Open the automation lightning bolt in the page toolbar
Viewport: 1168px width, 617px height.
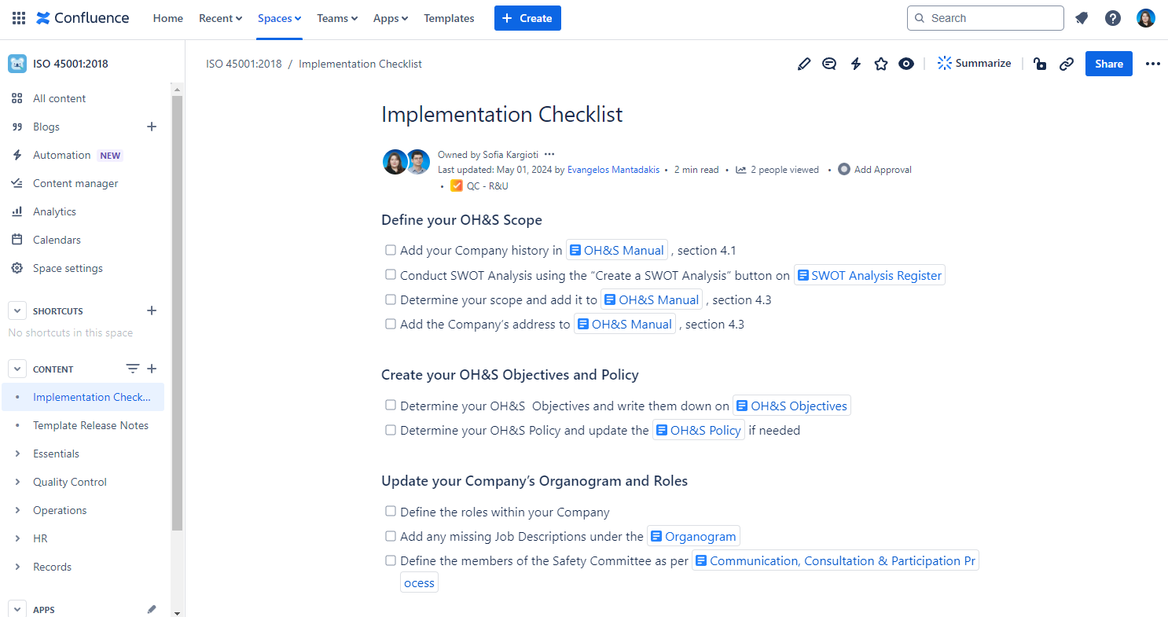[x=856, y=64]
